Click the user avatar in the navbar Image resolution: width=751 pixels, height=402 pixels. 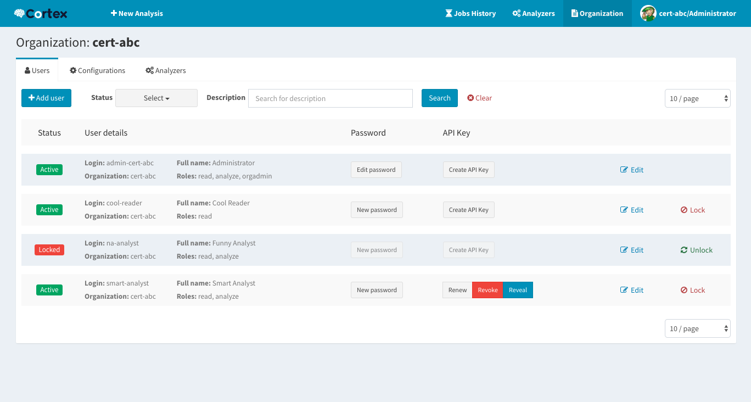648,13
